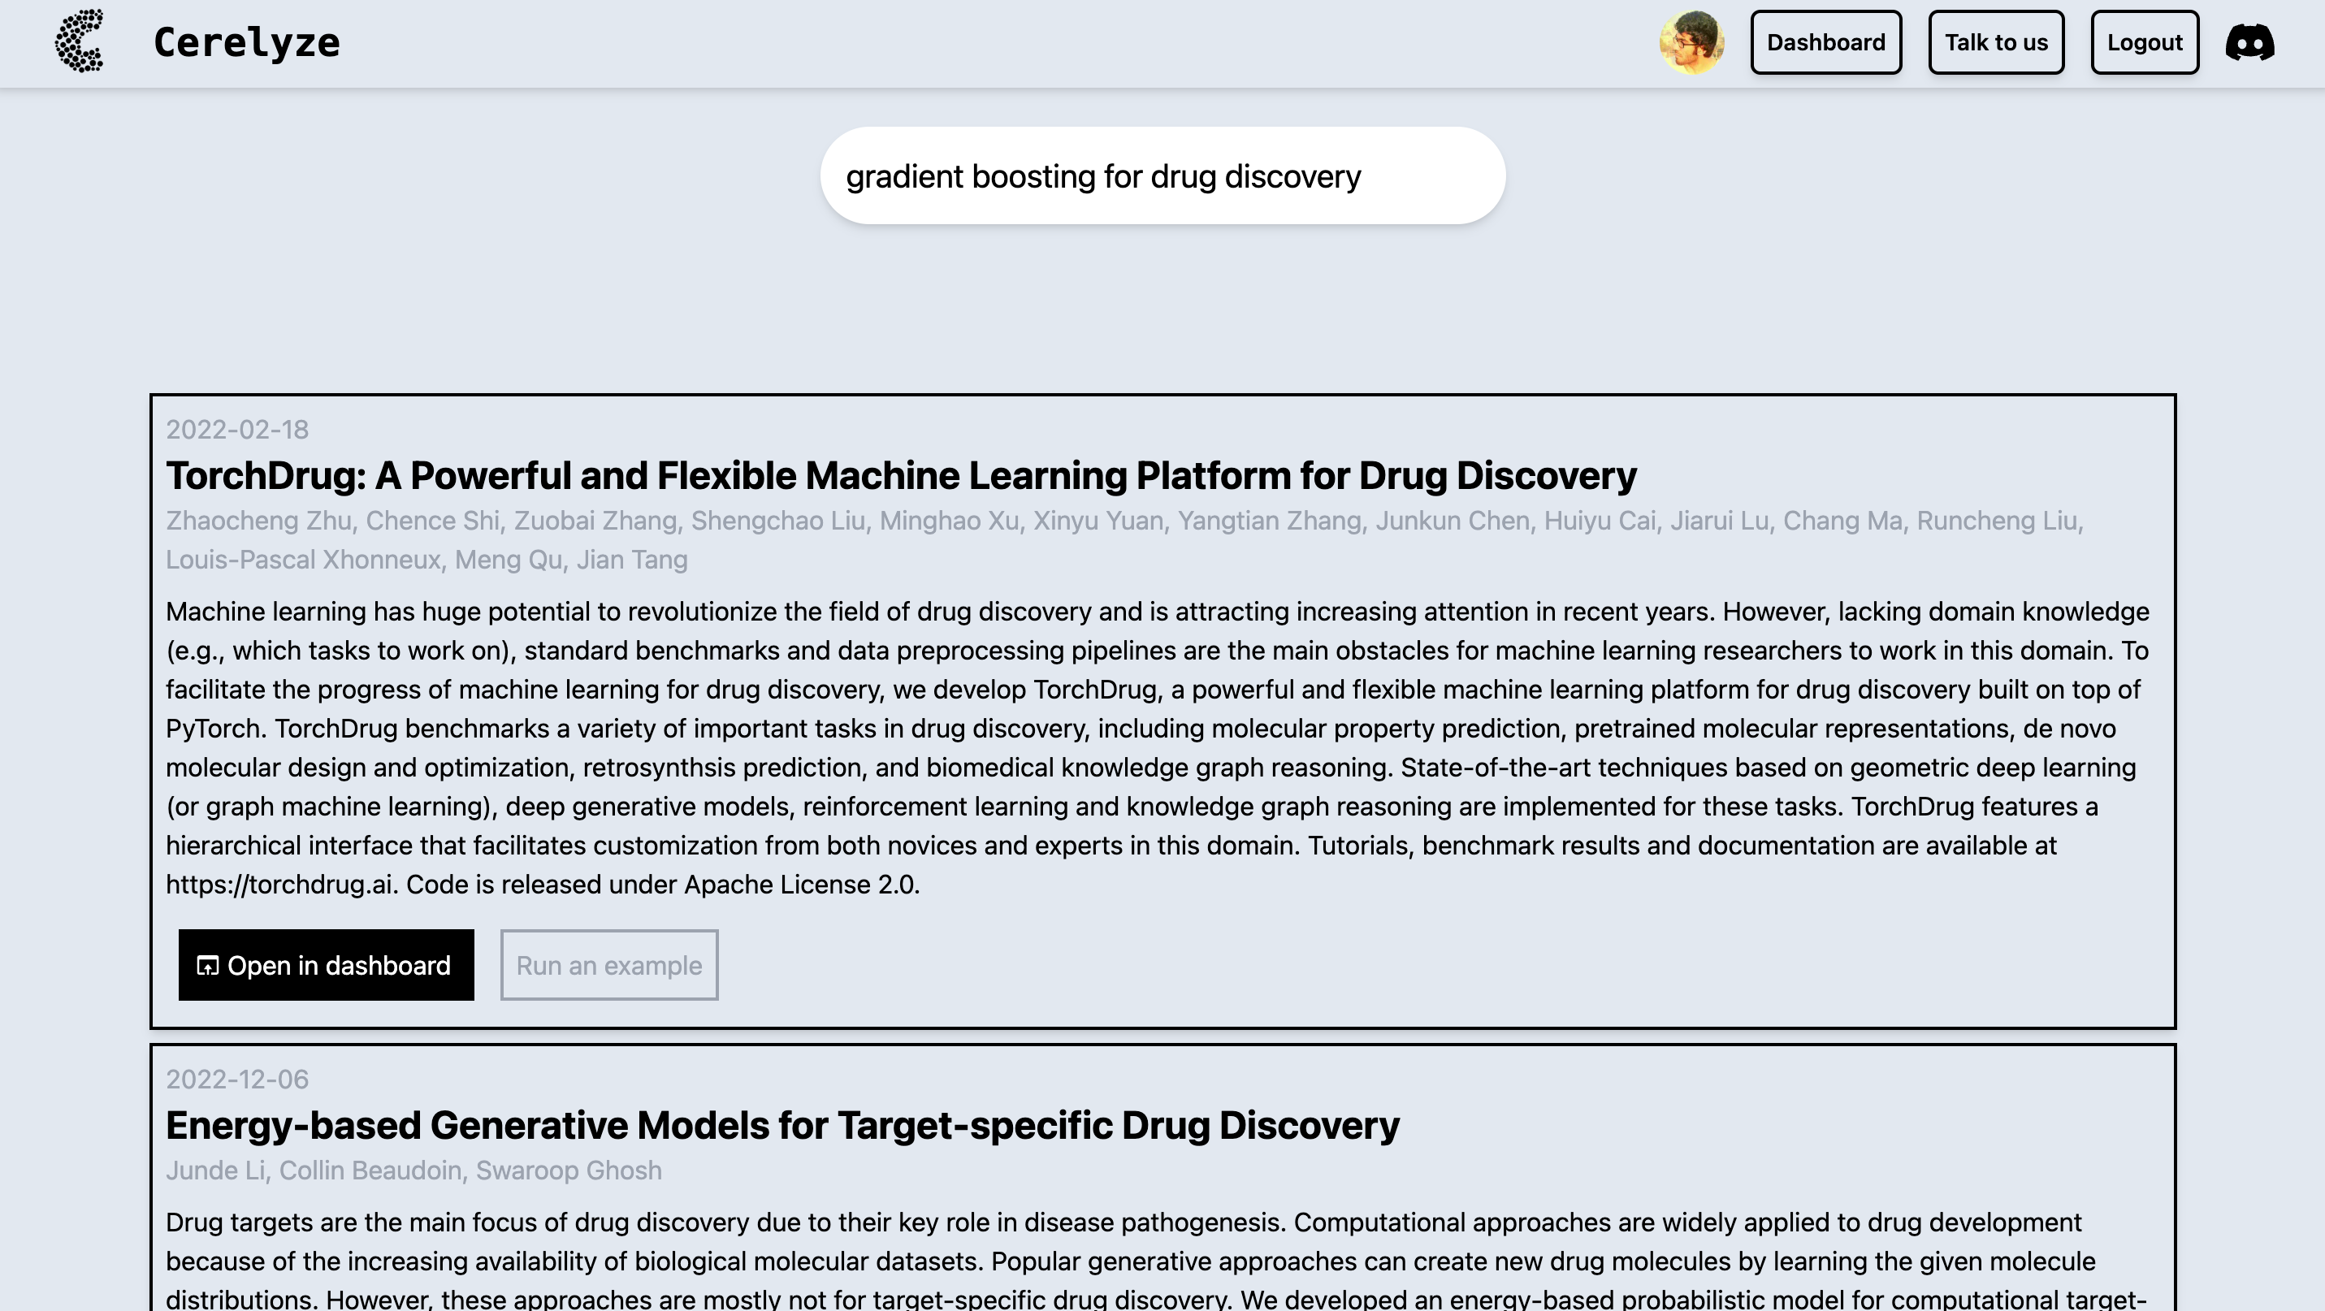2325x1311 pixels.
Task: Focus the gradient boosting search field
Action: tap(1162, 176)
